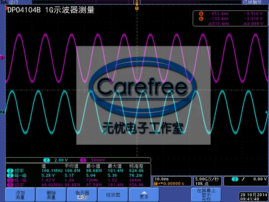The width and height of the screenshot is (269, 202).
Task: Click channel 3 badge next to 500mV
Action: tap(83, 160)
